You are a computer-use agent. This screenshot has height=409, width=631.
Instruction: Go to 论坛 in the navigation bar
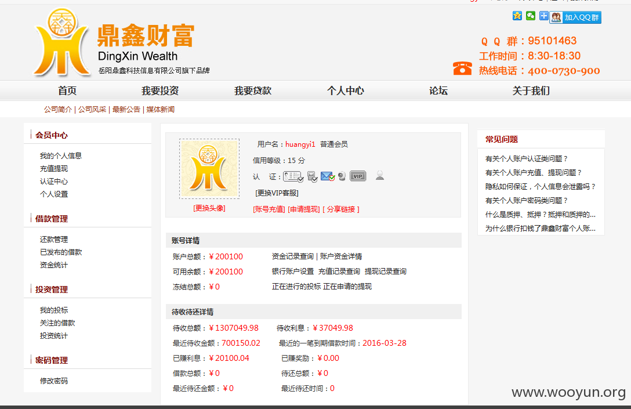coord(438,91)
